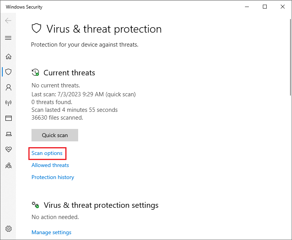
Task: Open App & browser control window icon
Action: 9,118
